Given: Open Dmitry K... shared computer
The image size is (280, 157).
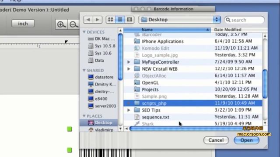Looking at the screenshot, I should point(102,84).
